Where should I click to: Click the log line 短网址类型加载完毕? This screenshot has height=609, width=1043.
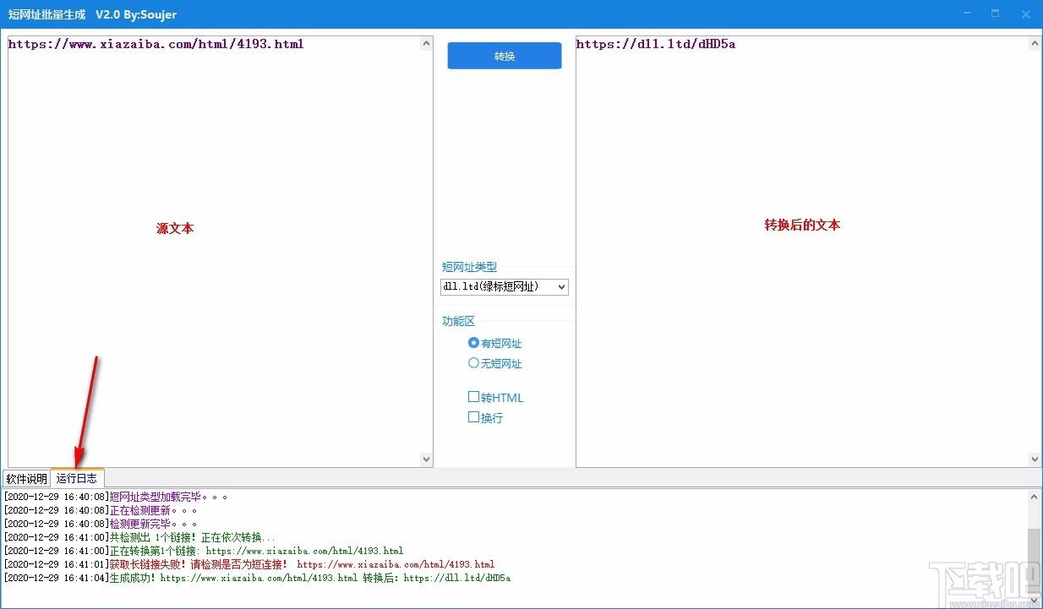click(x=116, y=497)
